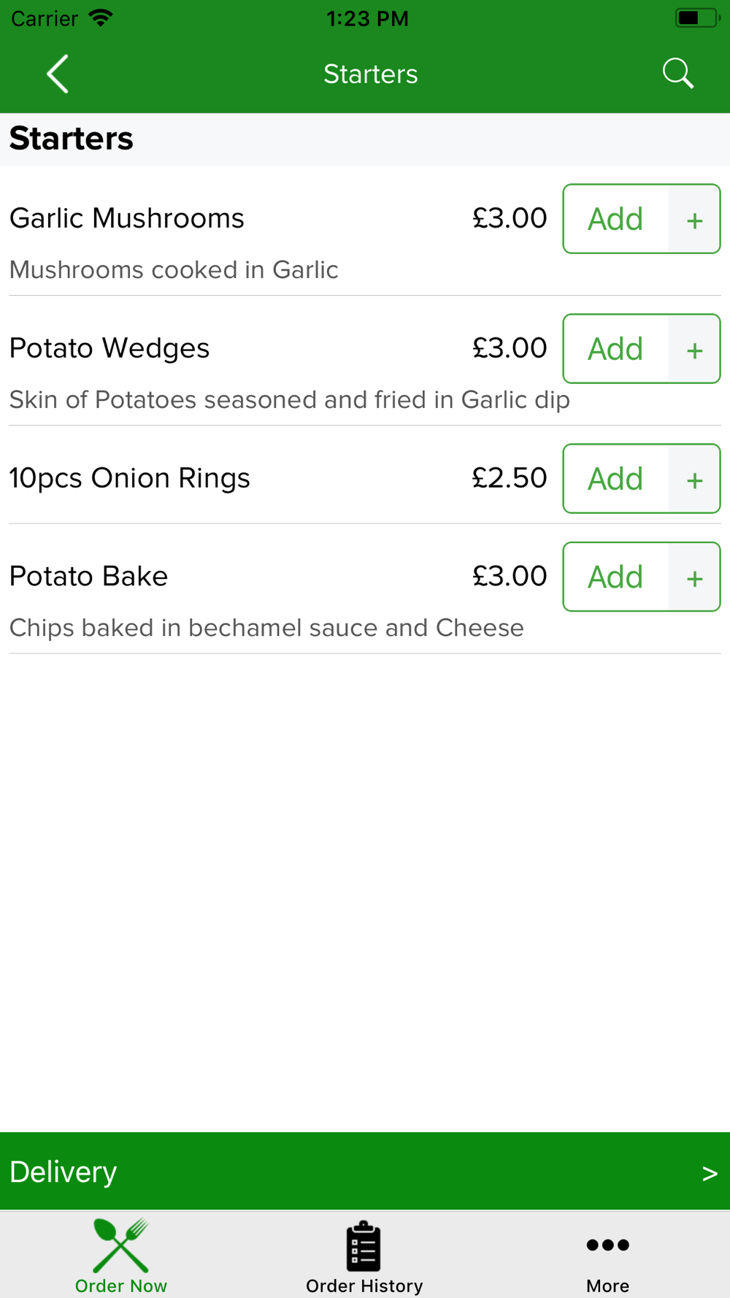Add Garlic Mushrooms to the order
730x1298 pixels.
point(615,219)
